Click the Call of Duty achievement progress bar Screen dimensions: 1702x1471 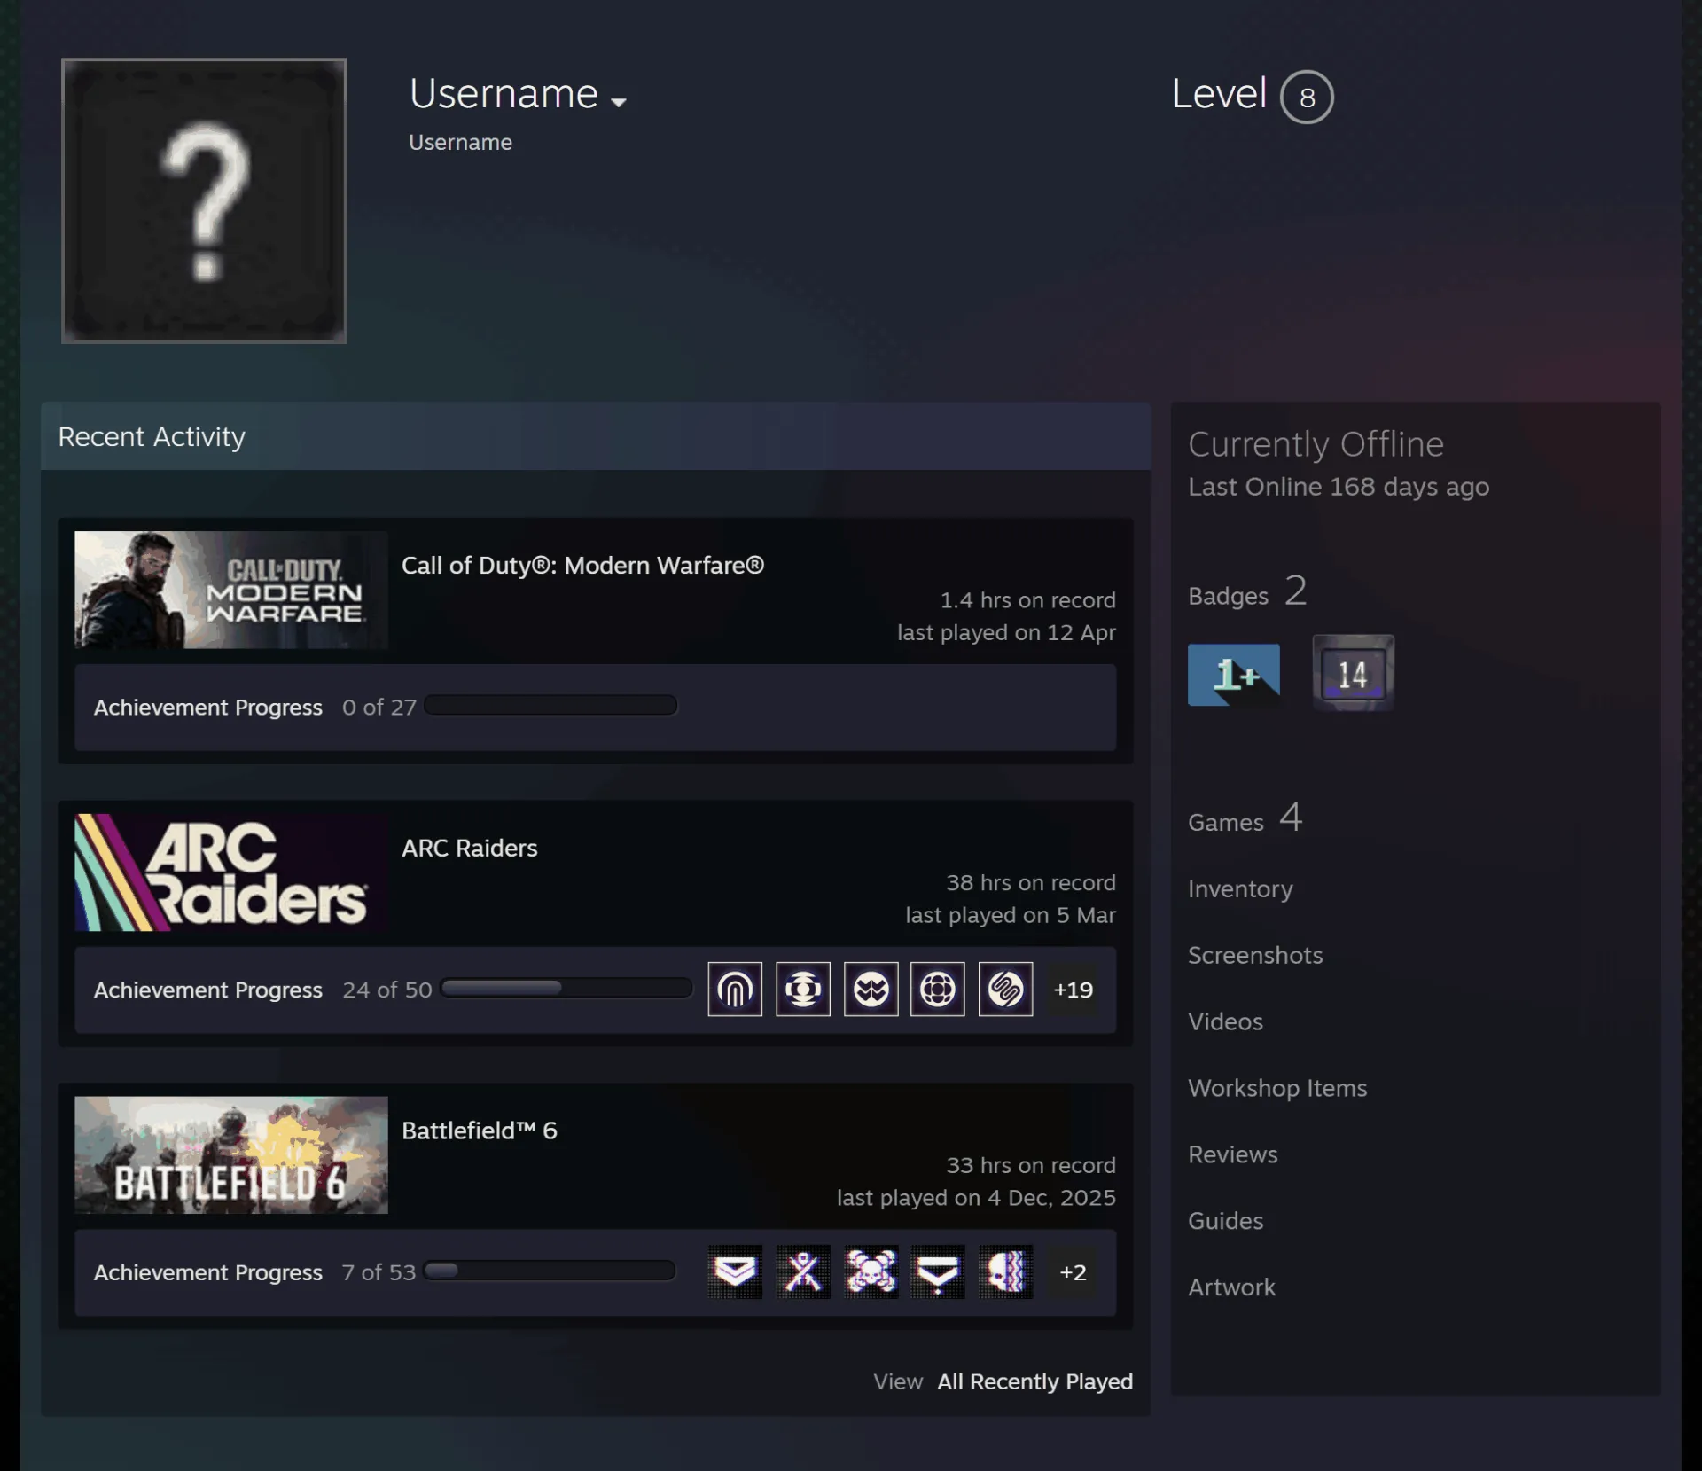[x=550, y=706]
